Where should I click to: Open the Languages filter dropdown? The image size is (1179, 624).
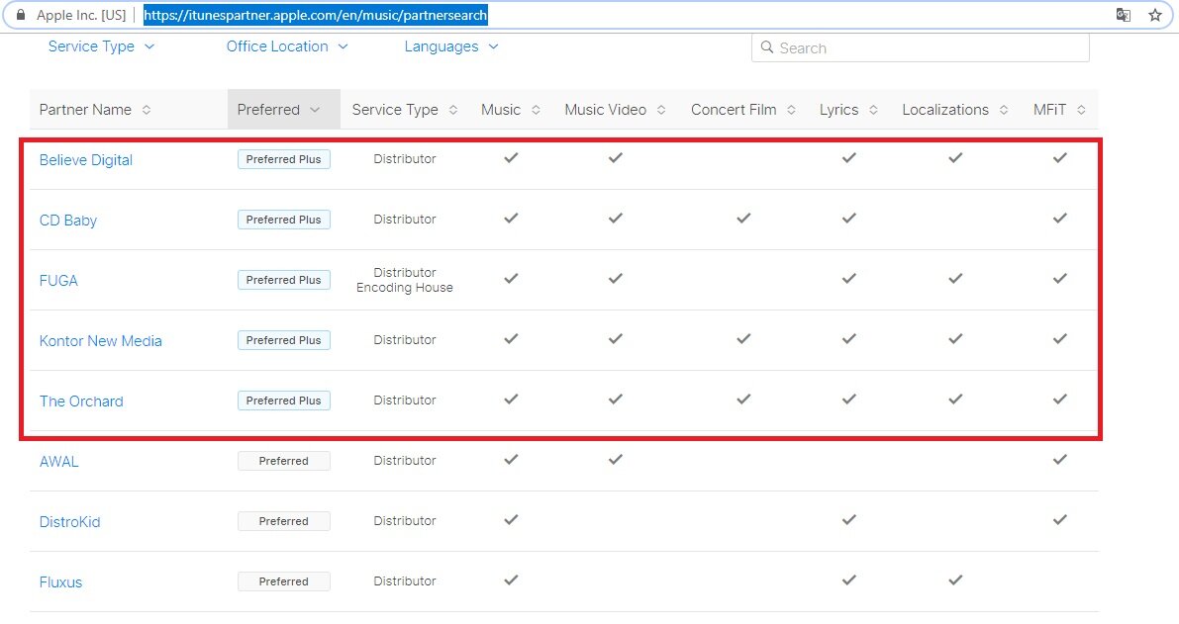(451, 46)
